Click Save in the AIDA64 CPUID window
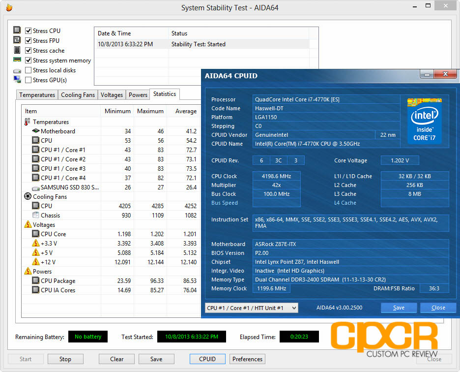 (x=399, y=308)
